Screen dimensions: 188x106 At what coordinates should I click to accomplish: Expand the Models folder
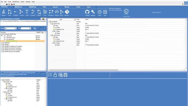tap(1, 44)
